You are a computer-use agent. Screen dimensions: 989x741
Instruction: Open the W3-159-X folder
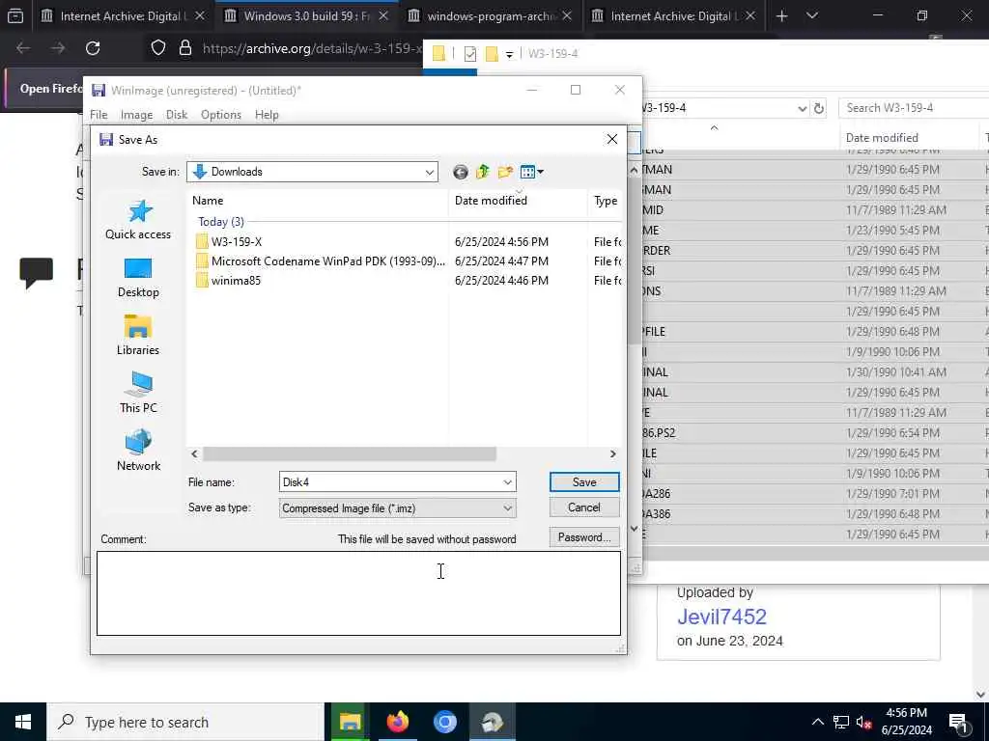click(x=237, y=242)
